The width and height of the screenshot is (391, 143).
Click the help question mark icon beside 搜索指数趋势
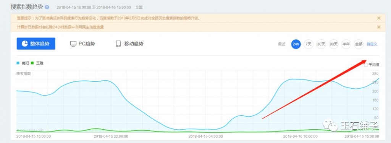[47, 7]
